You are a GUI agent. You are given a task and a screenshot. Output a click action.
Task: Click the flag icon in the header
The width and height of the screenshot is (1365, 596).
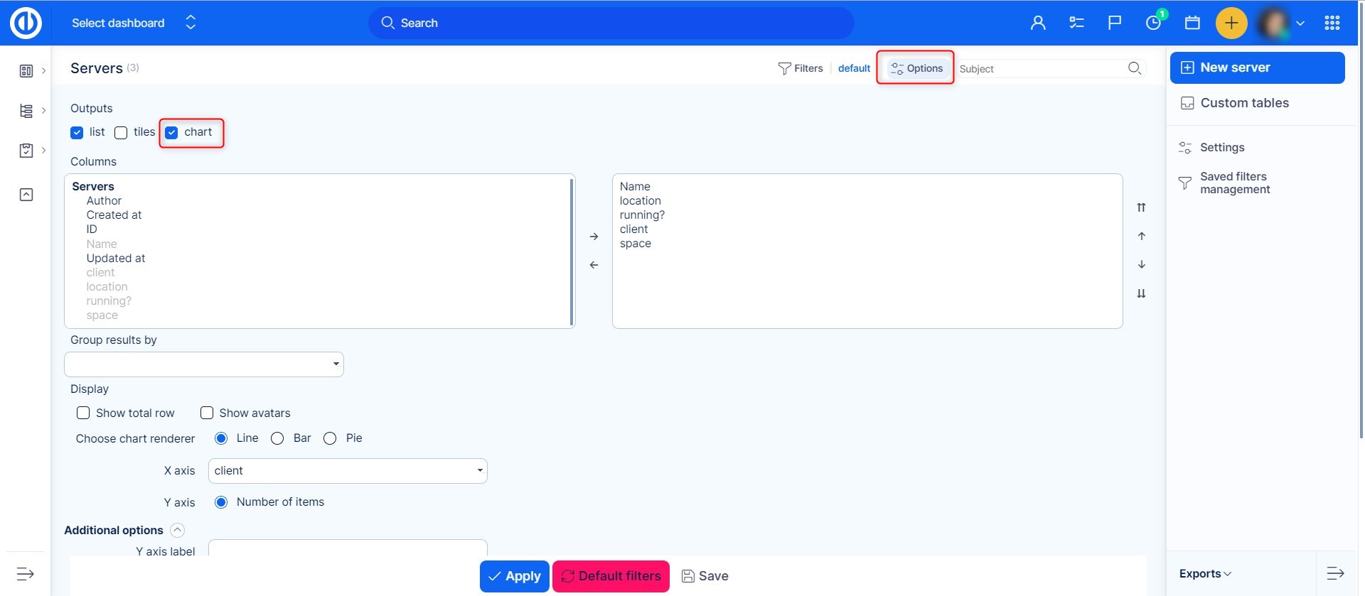1115,23
